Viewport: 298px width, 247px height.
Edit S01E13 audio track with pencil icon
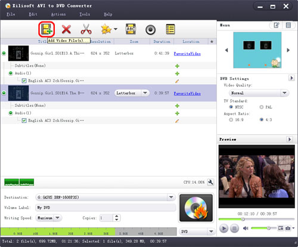(177, 81)
